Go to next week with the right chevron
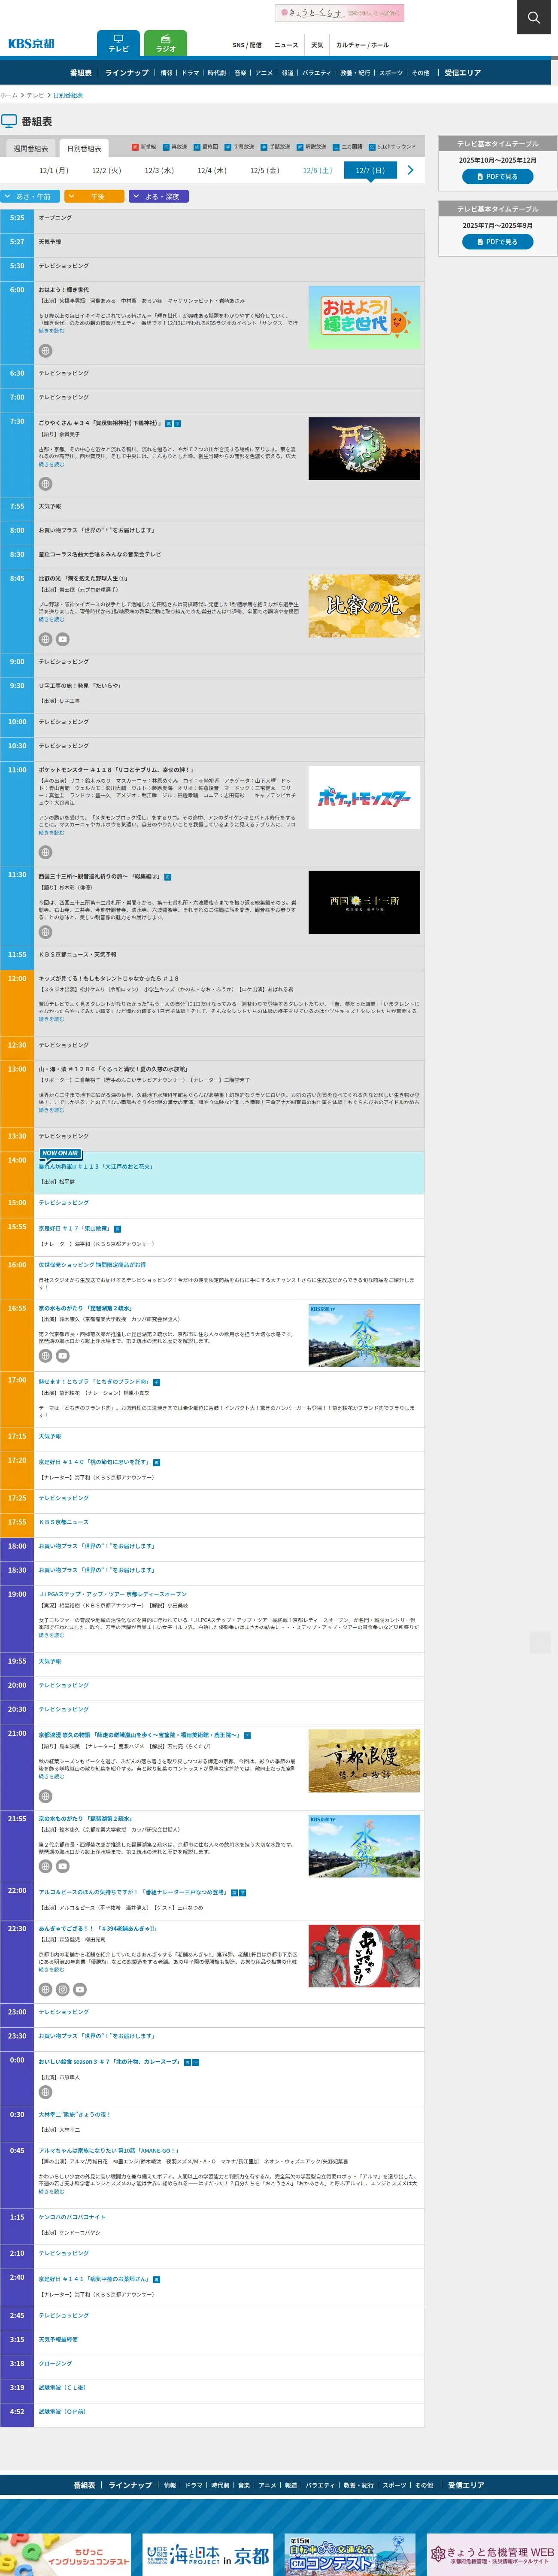Image resolution: width=558 pixels, height=2576 pixels. (x=410, y=170)
